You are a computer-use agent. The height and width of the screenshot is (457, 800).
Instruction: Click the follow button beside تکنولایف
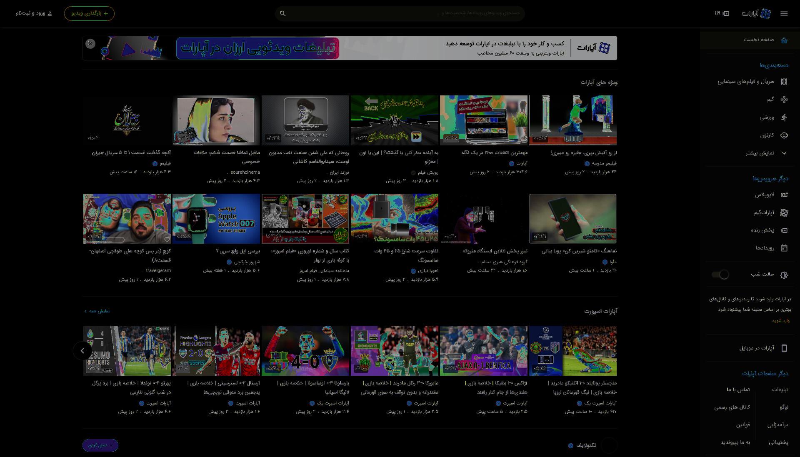[x=100, y=445]
